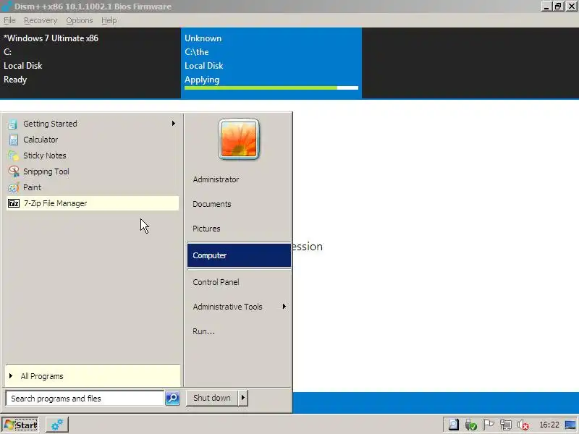This screenshot has height=434, width=579.
Task: Open the Run... dialog
Action: pos(239,331)
